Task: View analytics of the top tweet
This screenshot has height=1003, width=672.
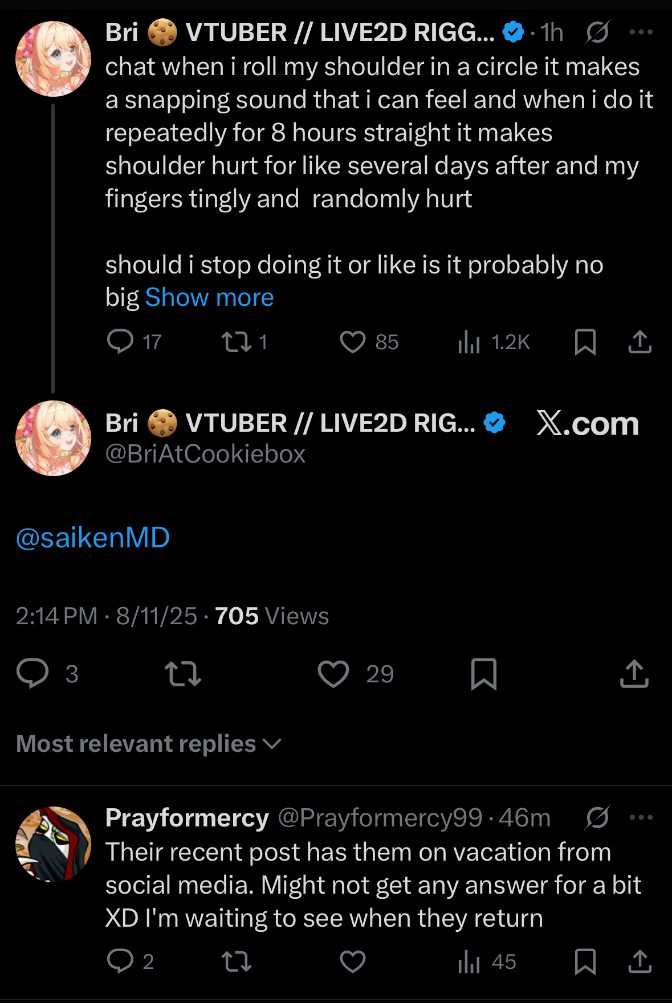Action: pyautogui.click(x=469, y=342)
